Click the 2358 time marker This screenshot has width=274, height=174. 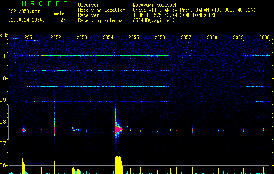pos(212,37)
